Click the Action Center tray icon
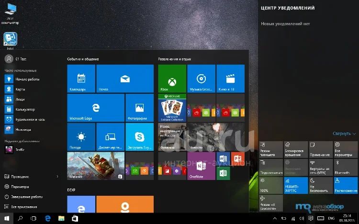This screenshot has width=359, height=224. pyautogui.click(x=311, y=218)
